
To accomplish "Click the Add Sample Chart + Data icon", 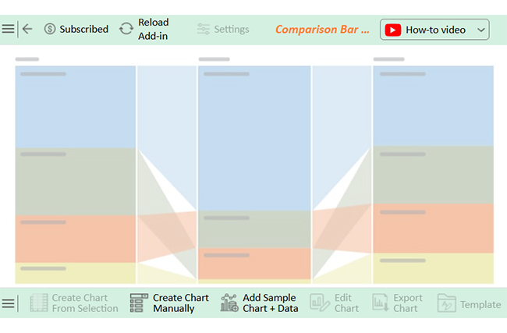I will coord(229,303).
